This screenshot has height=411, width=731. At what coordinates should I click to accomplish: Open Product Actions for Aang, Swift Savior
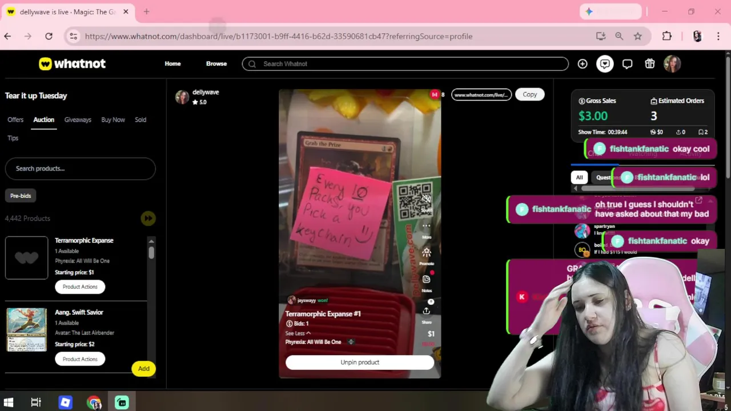point(80,359)
